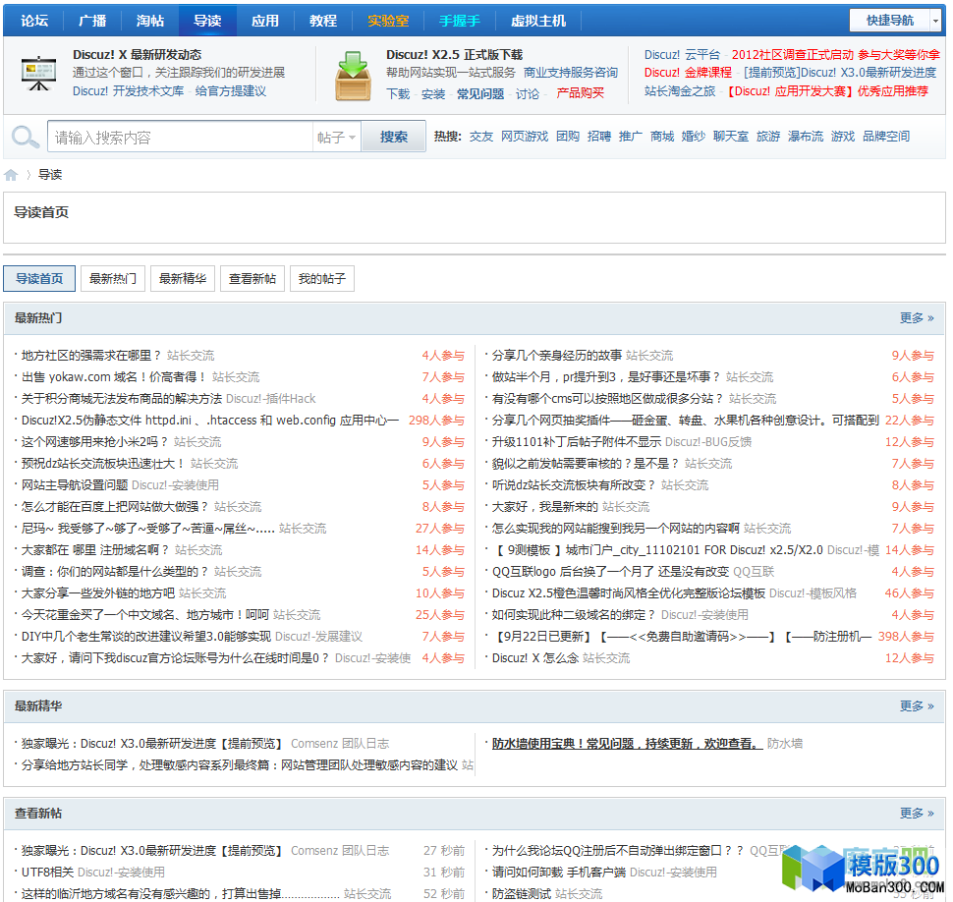
Task: Click 298人参与 participant count
Action: (436, 420)
